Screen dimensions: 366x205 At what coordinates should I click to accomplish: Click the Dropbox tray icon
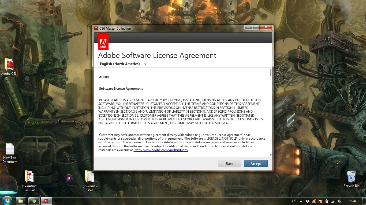click(x=308, y=201)
